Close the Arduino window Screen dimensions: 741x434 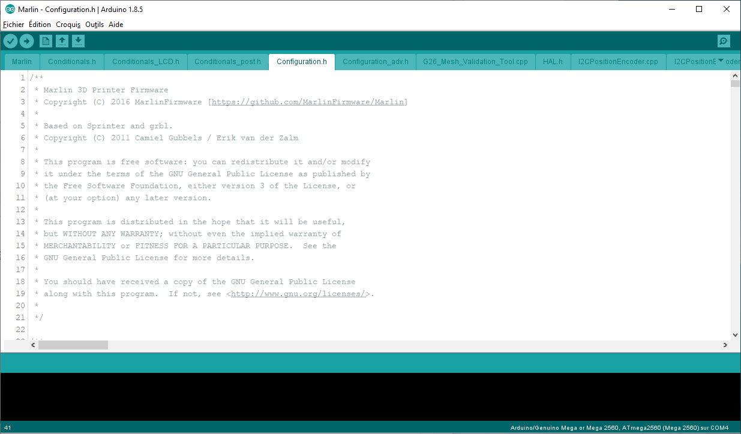click(727, 9)
